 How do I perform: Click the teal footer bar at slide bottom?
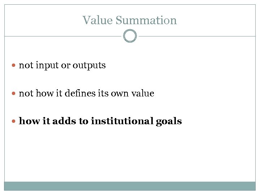[130, 186]
